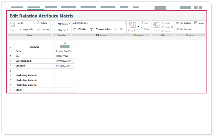This screenshot has width=214, height=137.
Task: Click the Save icon in Data group
Action: (12, 25)
